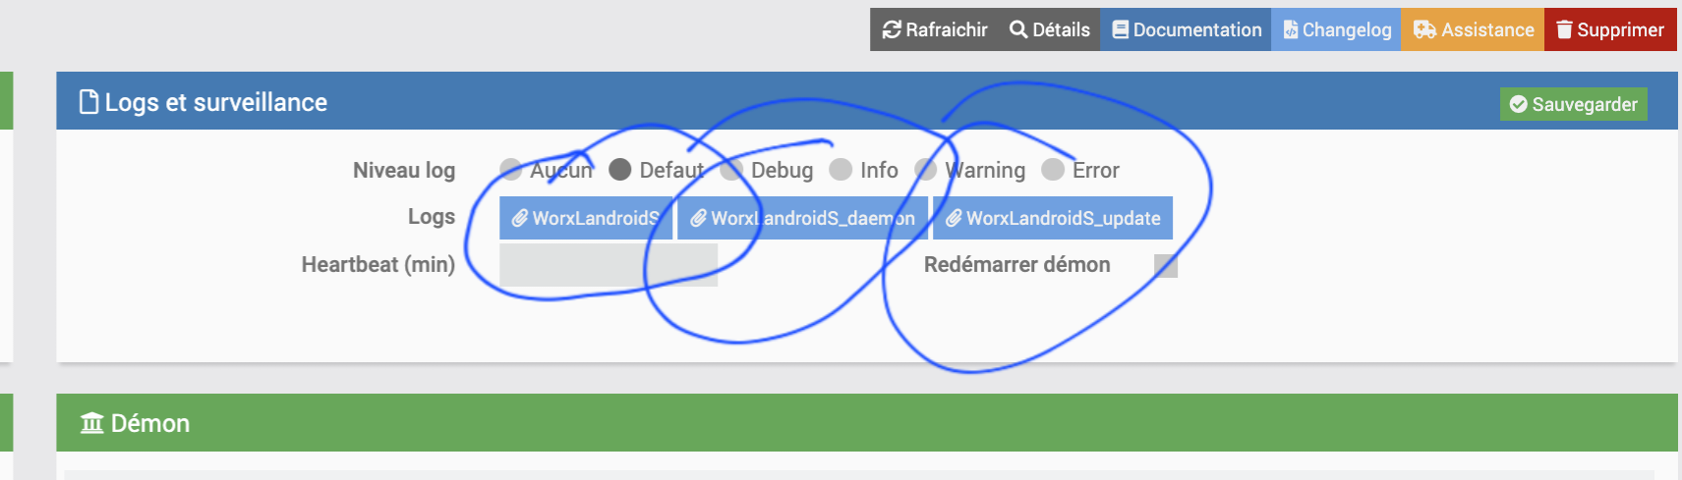
Task: Click the paperclip icon on WorxLandroidS
Action: point(520,218)
